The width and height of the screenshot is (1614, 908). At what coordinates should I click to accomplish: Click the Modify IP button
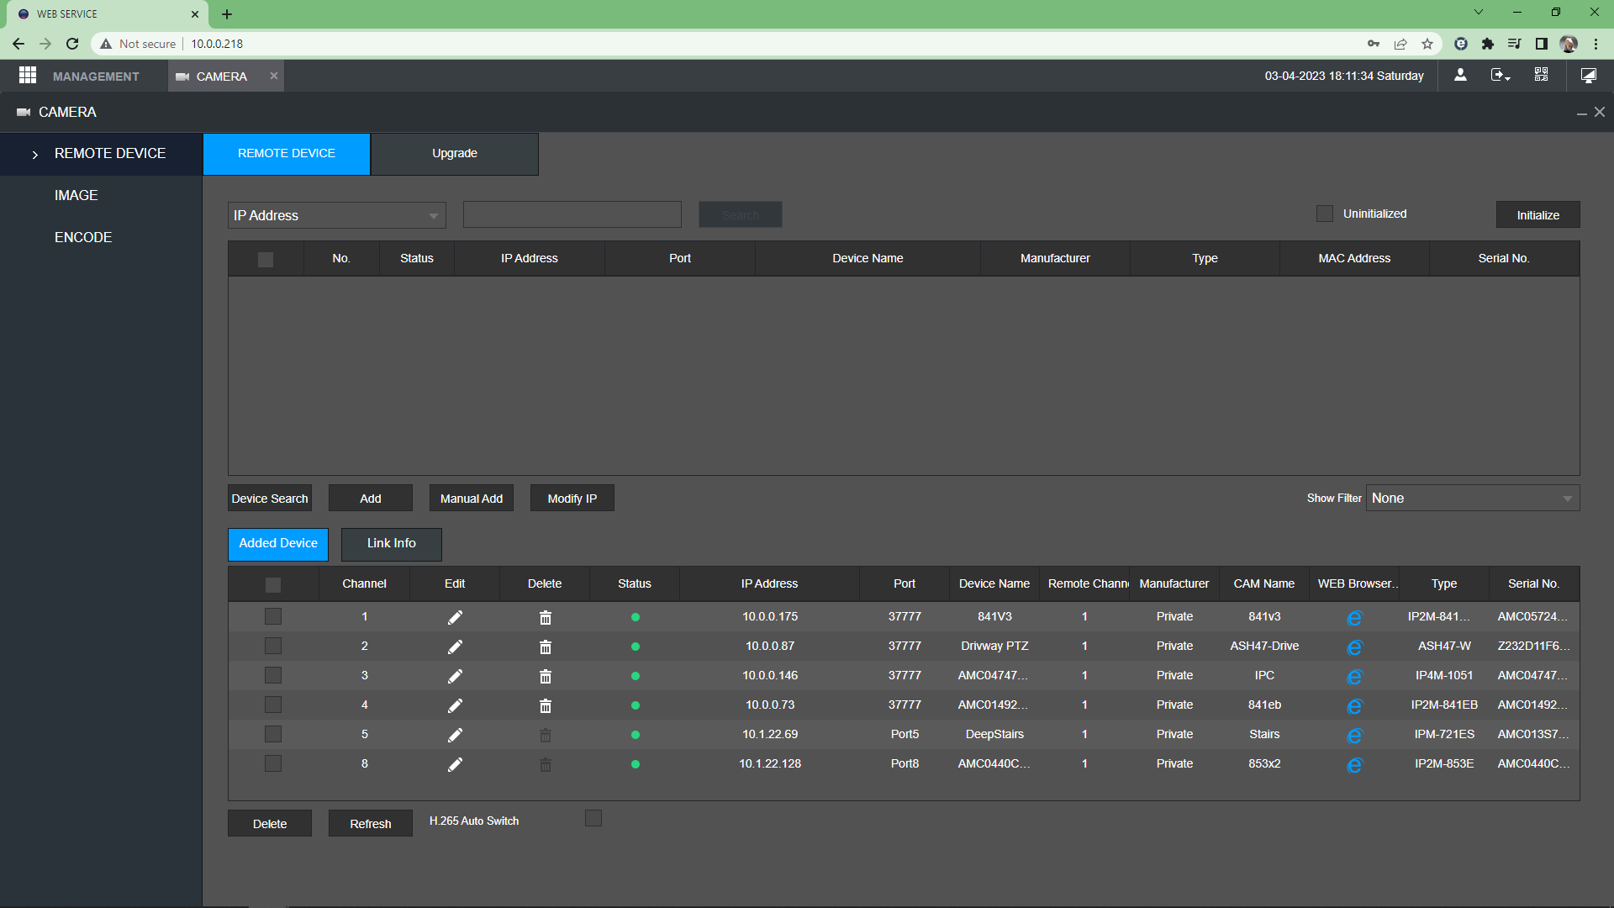click(572, 498)
